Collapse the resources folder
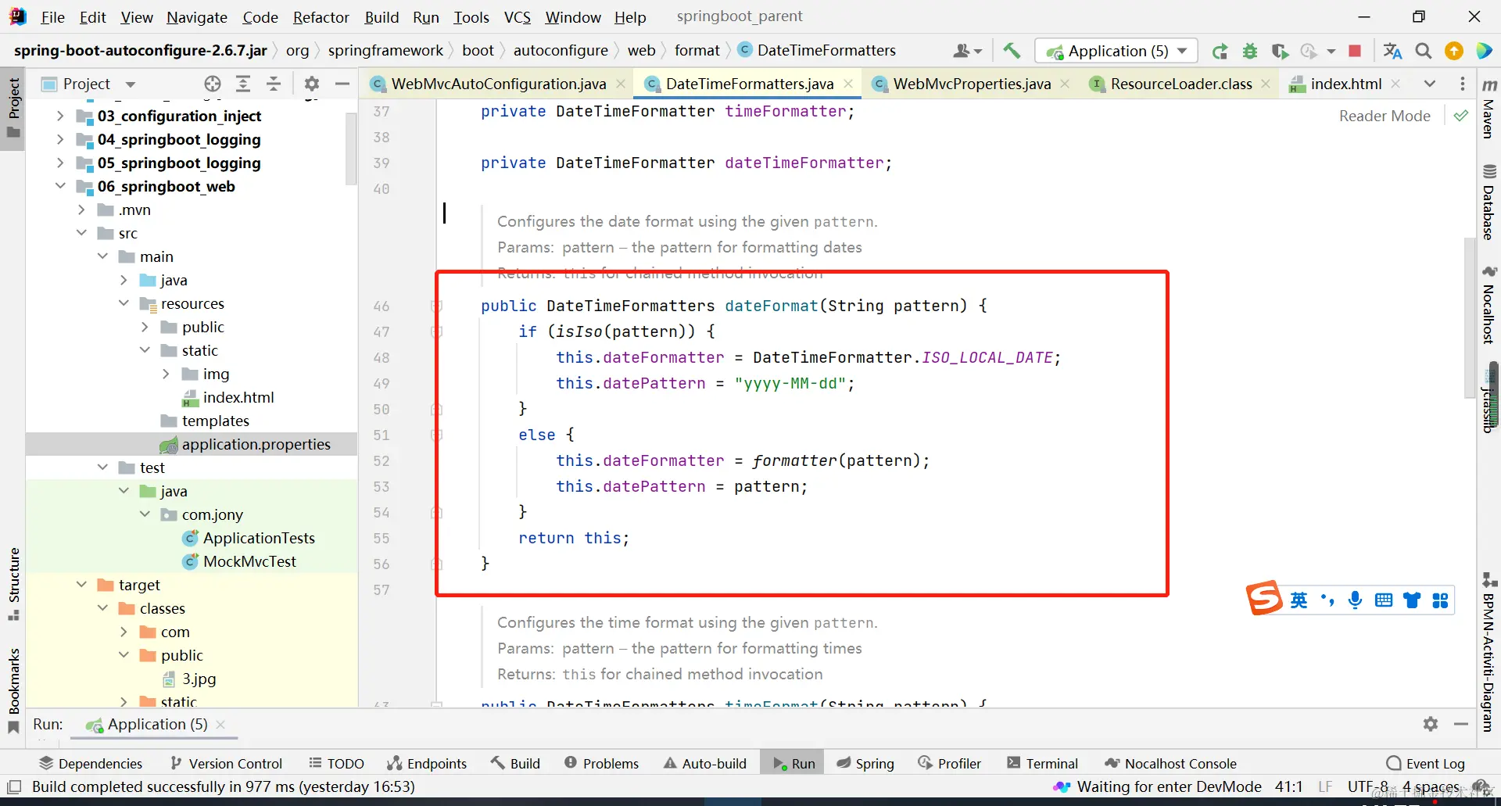1501x806 pixels. point(124,303)
